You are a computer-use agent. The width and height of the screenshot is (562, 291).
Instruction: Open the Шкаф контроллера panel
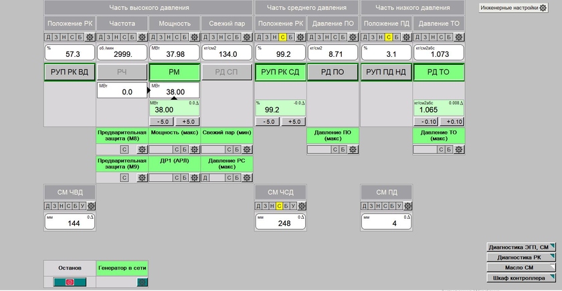tap(521, 277)
